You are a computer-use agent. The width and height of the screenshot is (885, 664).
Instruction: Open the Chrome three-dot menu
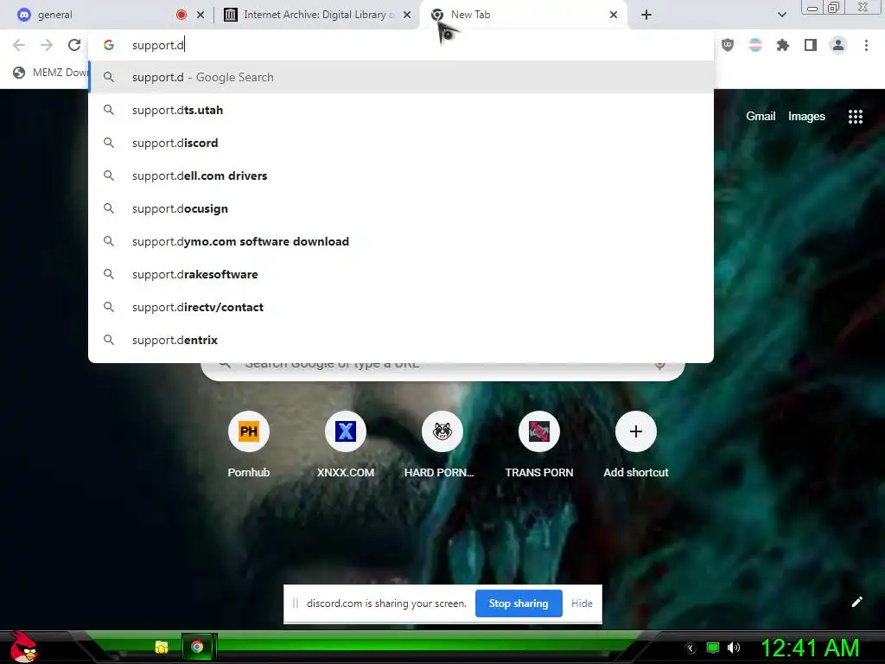(x=866, y=45)
